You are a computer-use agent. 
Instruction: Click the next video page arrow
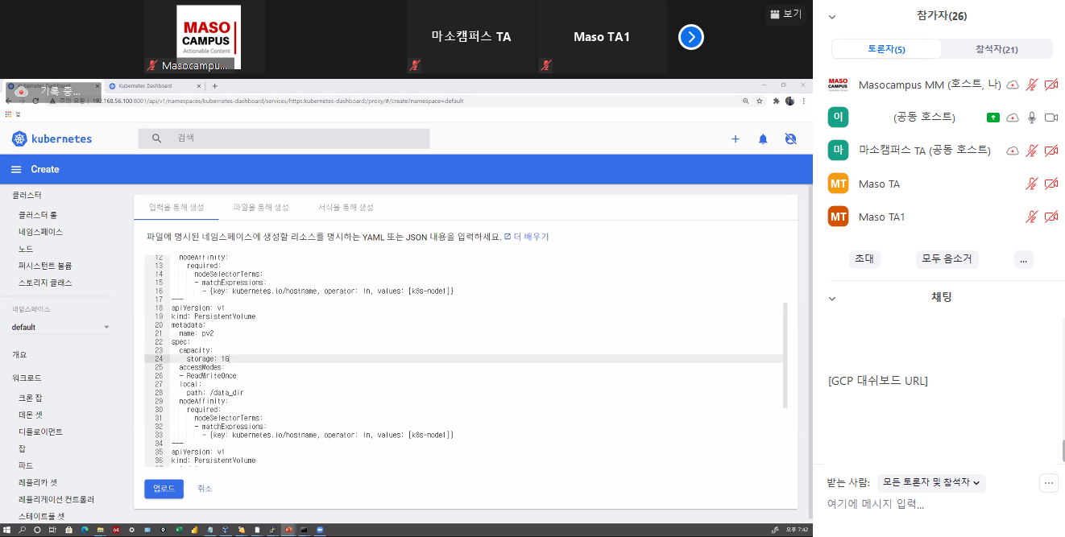[x=691, y=37]
